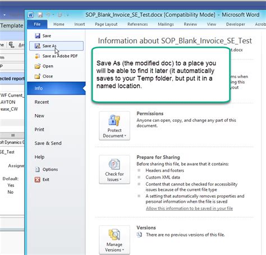This screenshot has width=266, height=255.
Task: Click Open in the File menu
Action: [56, 66]
